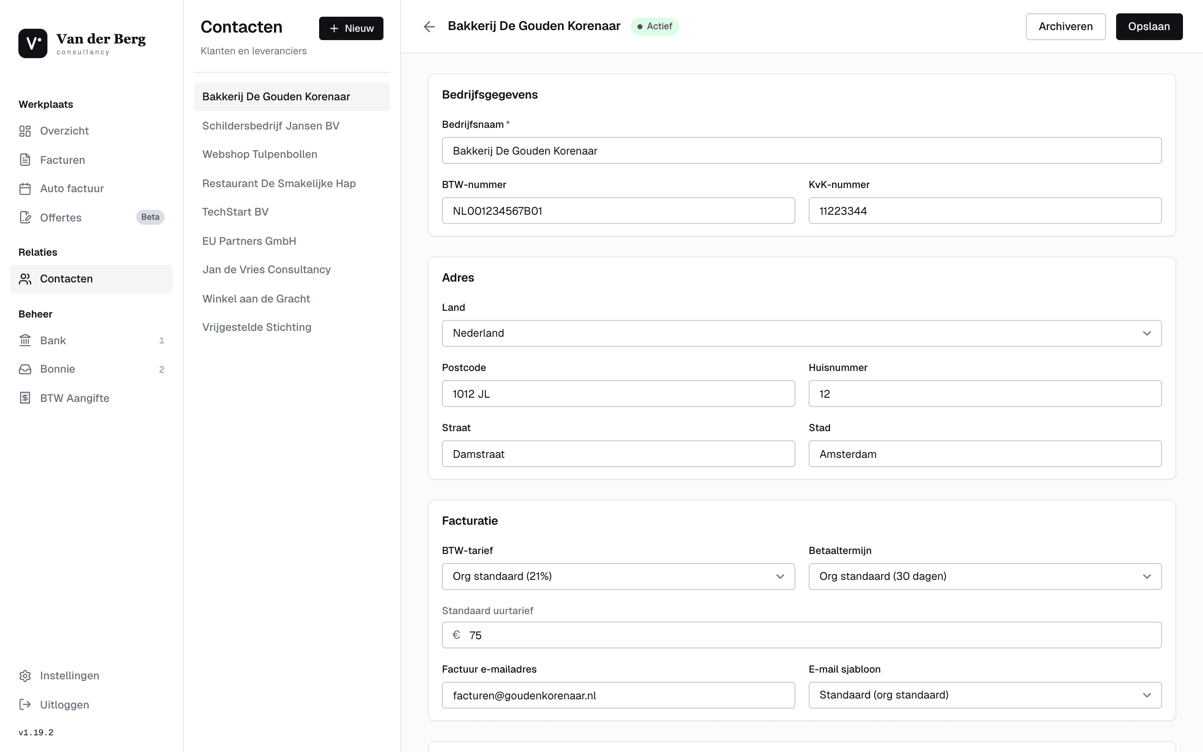Image resolution: width=1203 pixels, height=752 pixels.
Task: Open Bonnie in the Beheer section
Action: pos(91,370)
